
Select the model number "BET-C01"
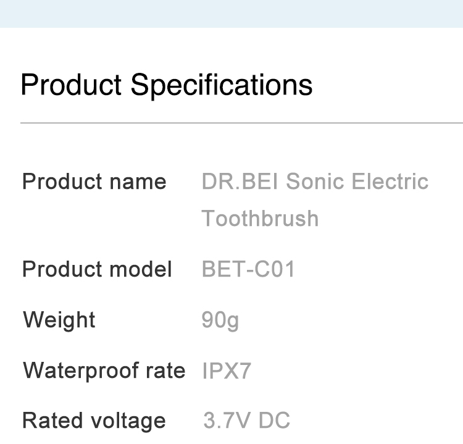pyautogui.click(x=248, y=269)
